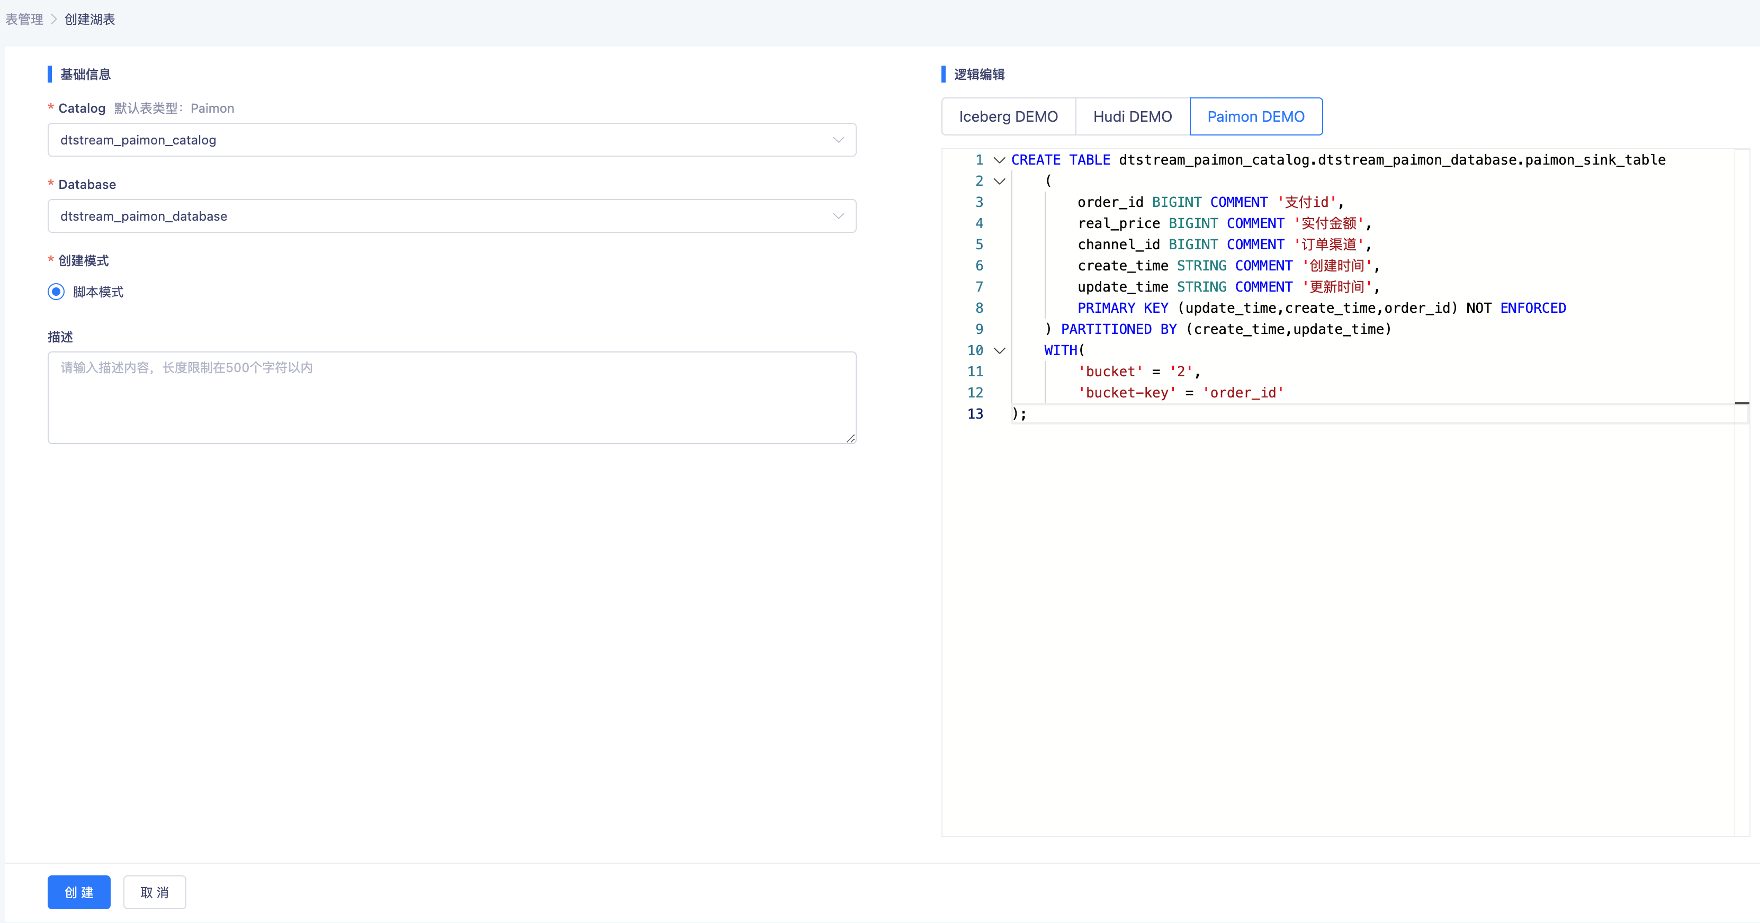
Task: Click the order_id column definition line
Action: pos(1211,202)
